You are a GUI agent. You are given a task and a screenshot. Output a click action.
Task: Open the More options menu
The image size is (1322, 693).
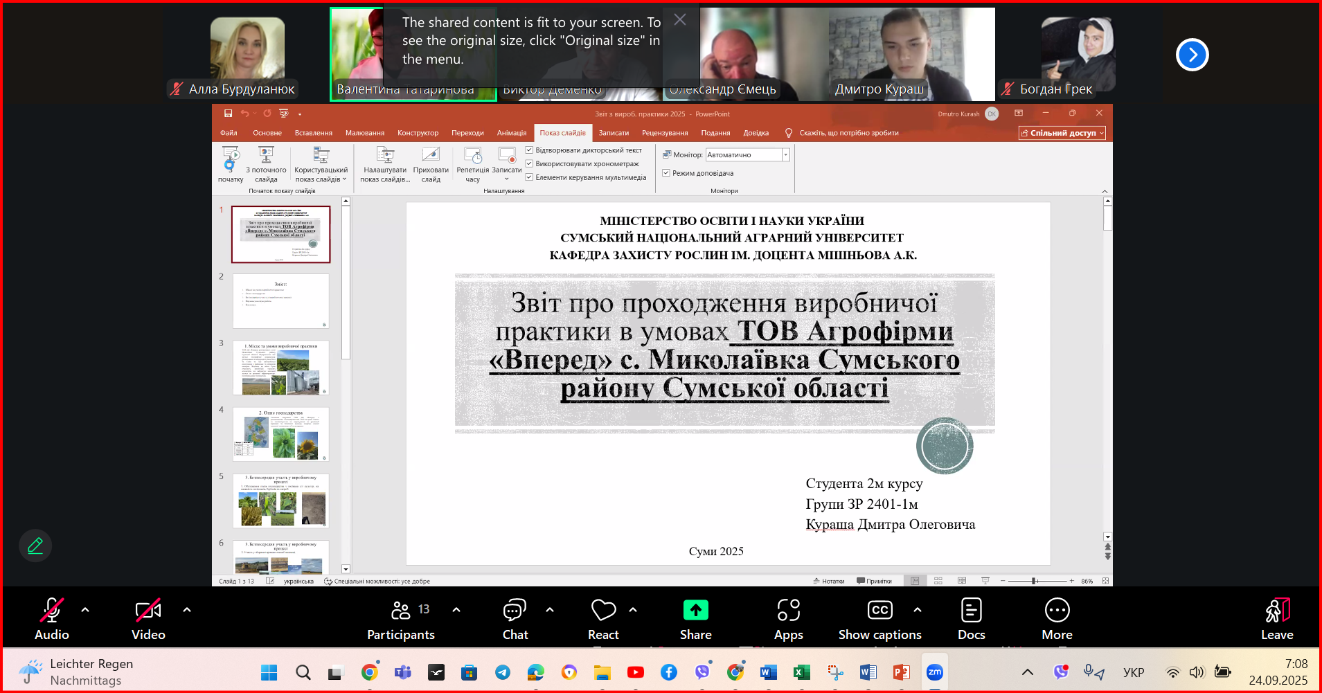(1057, 611)
